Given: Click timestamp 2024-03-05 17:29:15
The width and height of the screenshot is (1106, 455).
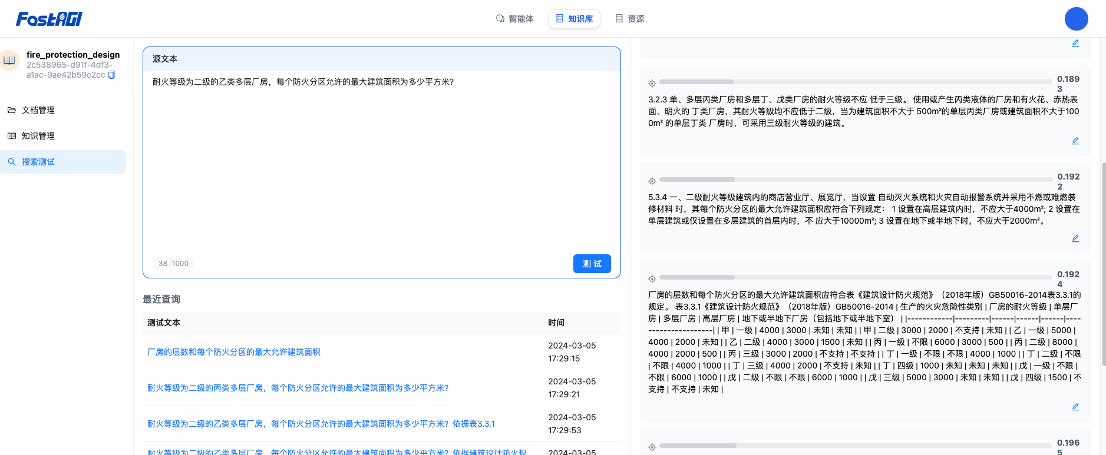Looking at the screenshot, I should [572, 352].
